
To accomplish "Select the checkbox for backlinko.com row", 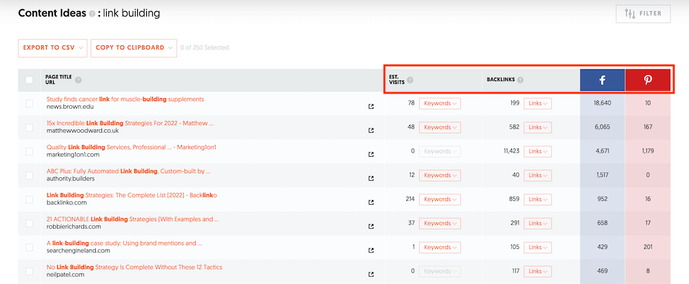I will pos(29,199).
